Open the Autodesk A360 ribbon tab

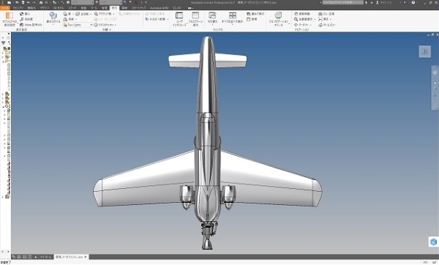[x=160, y=8]
